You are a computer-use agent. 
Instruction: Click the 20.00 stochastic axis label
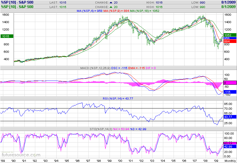228,152
